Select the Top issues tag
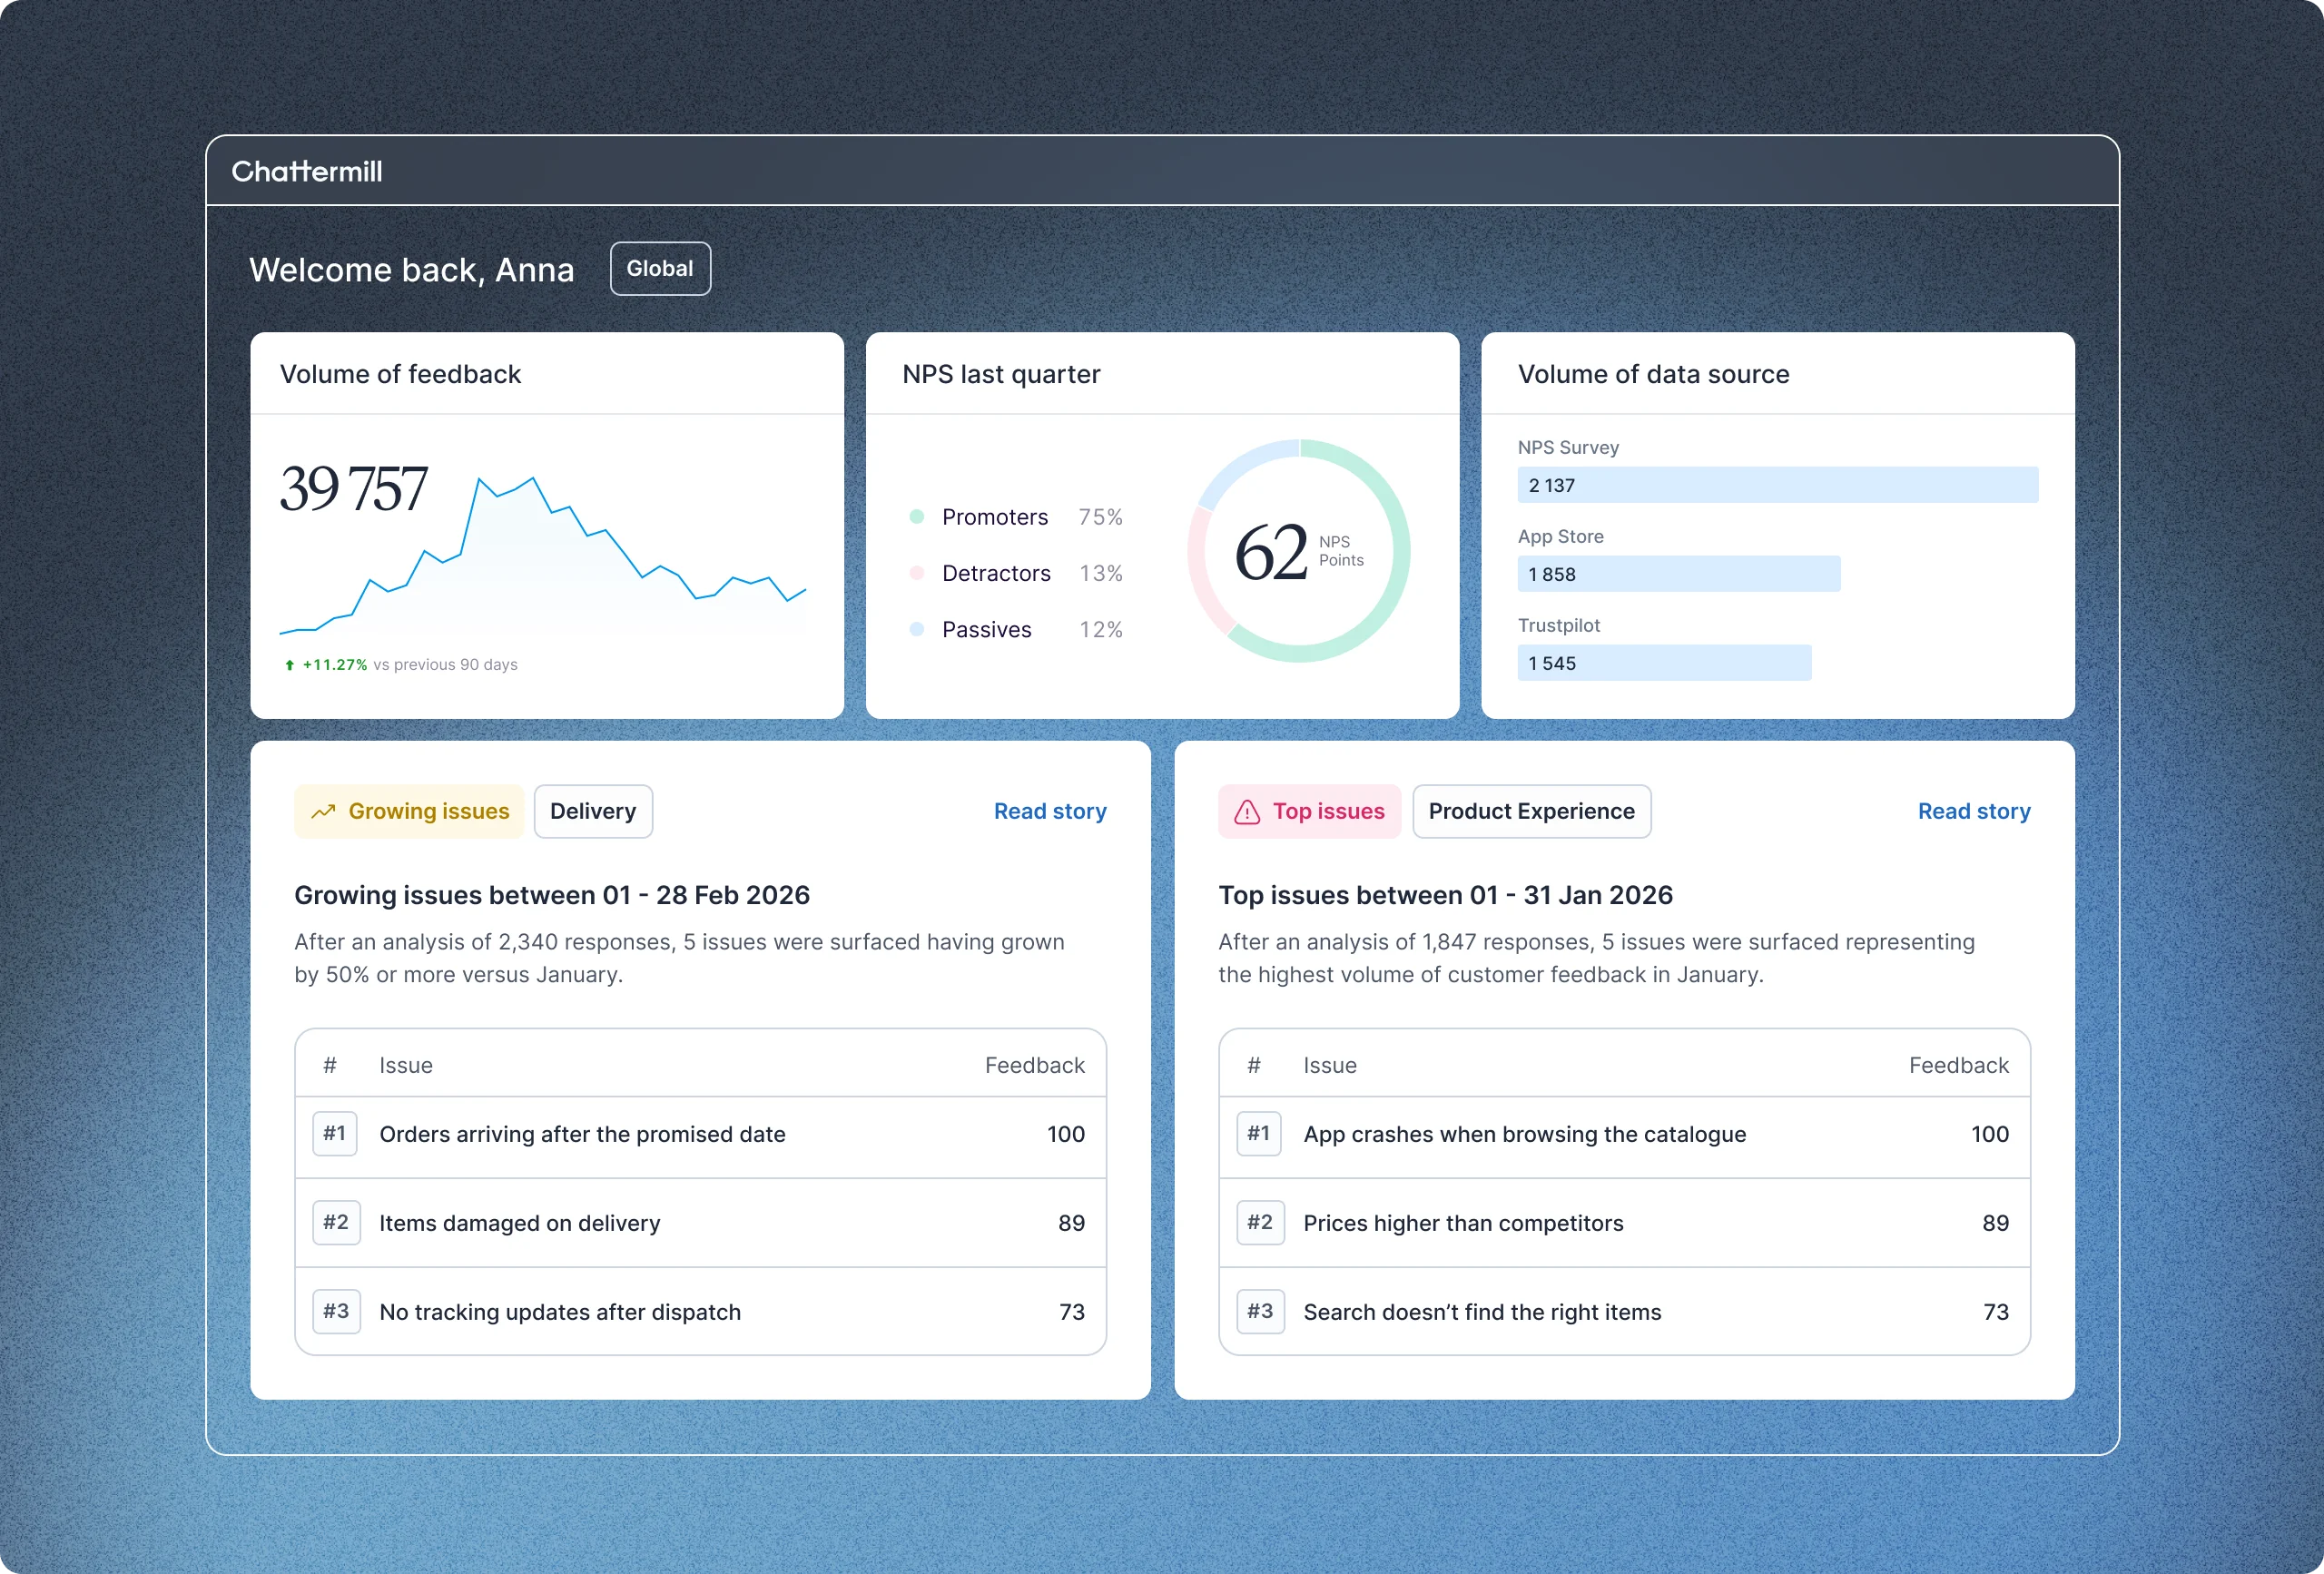 (1309, 812)
